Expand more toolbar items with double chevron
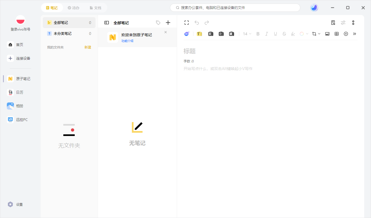 (x=355, y=34)
